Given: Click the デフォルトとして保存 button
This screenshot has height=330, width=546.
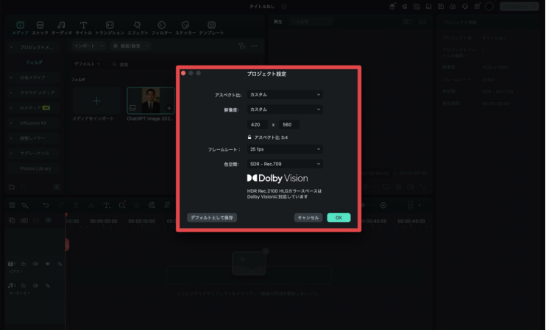Looking at the screenshot, I should (x=212, y=218).
